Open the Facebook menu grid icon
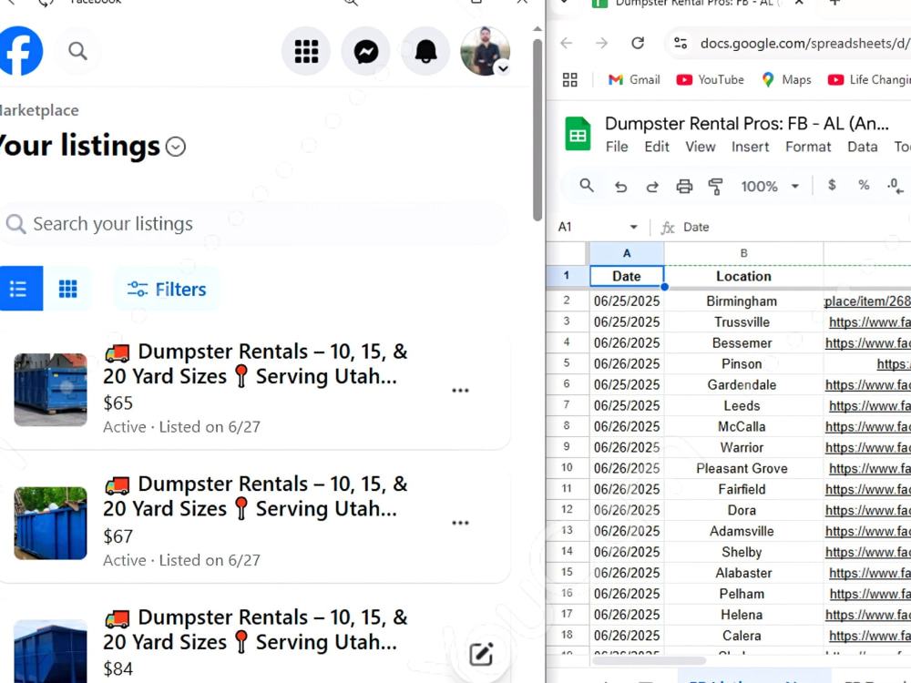911x683 pixels. click(306, 52)
